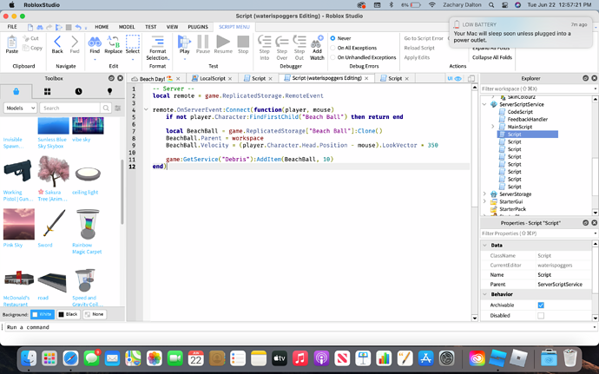Click Reload Script action
599x374 pixels.
(x=419, y=48)
